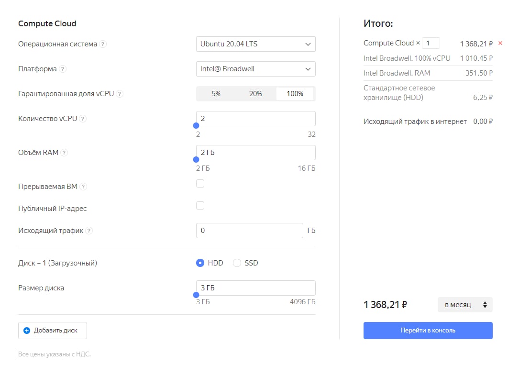Open help icon for Гарантированная доля vCPU
The height and width of the screenshot is (365, 508).
coord(120,94)
